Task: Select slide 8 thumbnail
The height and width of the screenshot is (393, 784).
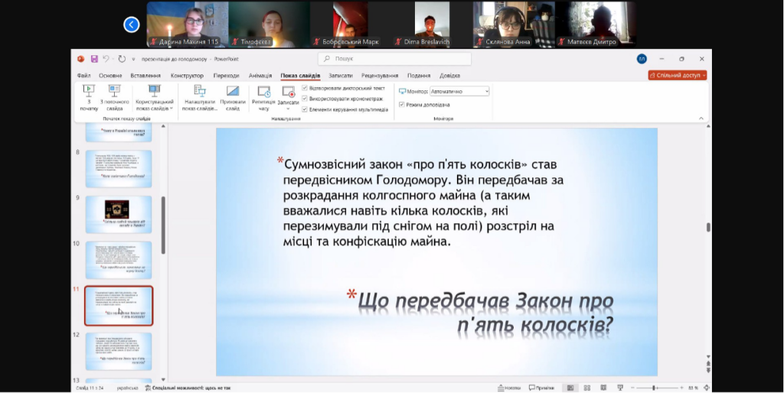Action: tap(119, 169)
